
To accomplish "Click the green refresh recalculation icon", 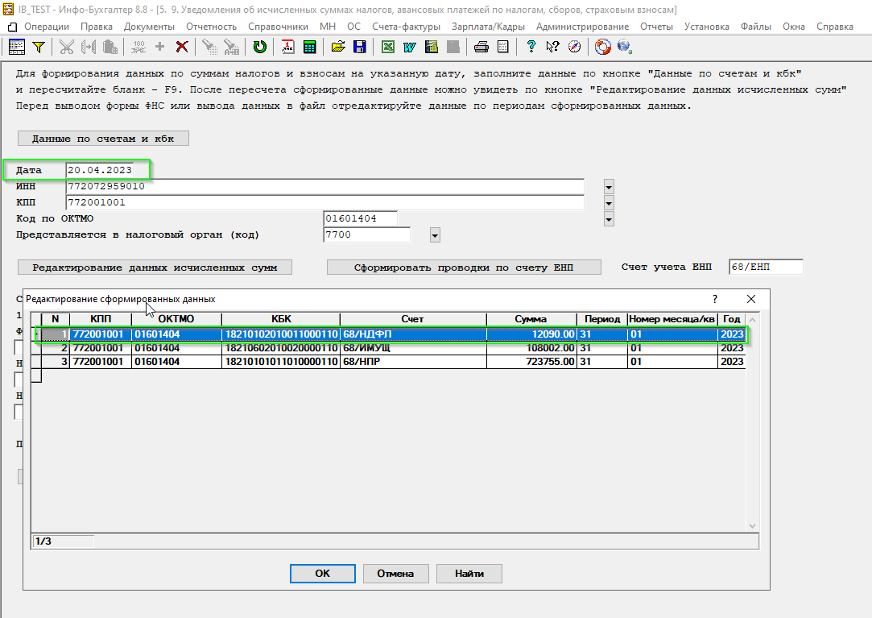I will coord(260,48).
